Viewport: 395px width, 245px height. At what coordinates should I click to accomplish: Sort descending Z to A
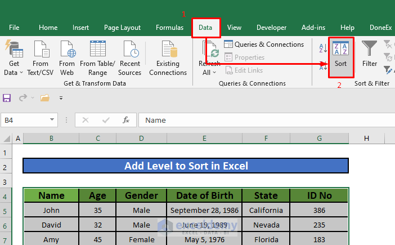tap(323, 66)
